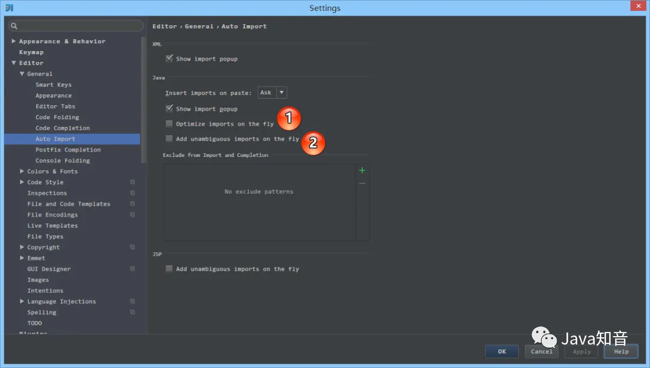Click the project-level icon beside File Encodings
This screenshot has width=650, height=368.
pos(132,215)
